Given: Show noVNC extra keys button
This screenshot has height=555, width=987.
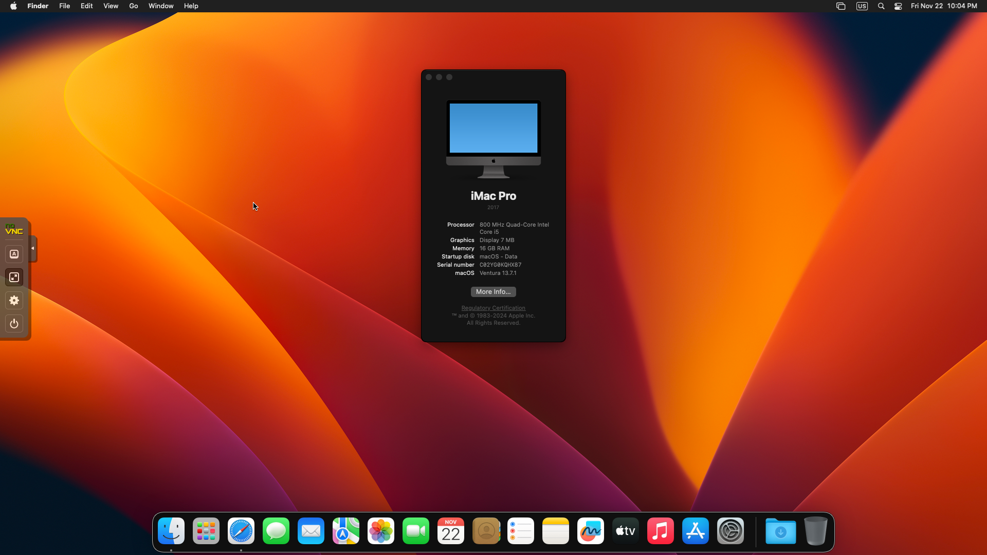Looking at the screenshot, I should click(x=14, y=254).
